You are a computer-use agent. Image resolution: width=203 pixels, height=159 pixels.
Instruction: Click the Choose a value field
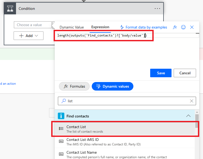click(x=33, y=25)
